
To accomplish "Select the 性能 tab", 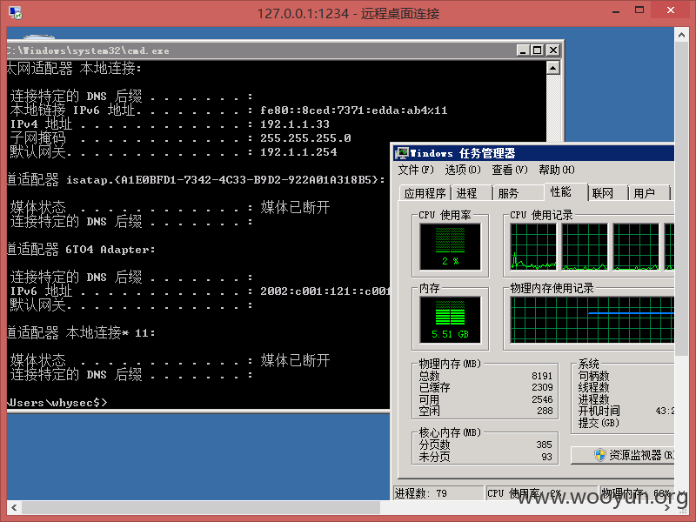I will 565,191.
